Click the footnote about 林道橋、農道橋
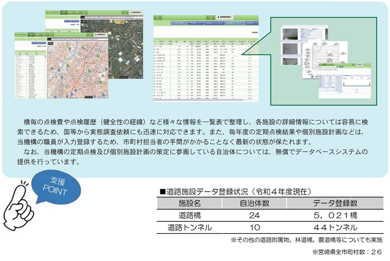The width and height of the screenshot is (390, 261). pos(306,240)
